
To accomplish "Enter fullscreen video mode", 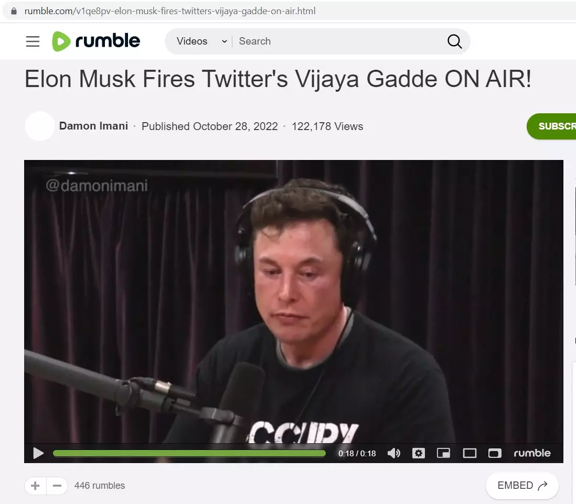I will [495, 453].
